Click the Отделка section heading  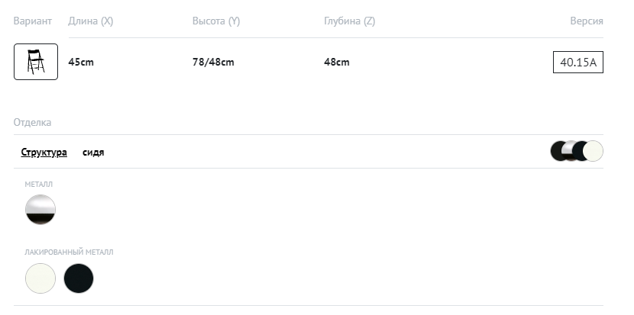click(x=32, y=122)
